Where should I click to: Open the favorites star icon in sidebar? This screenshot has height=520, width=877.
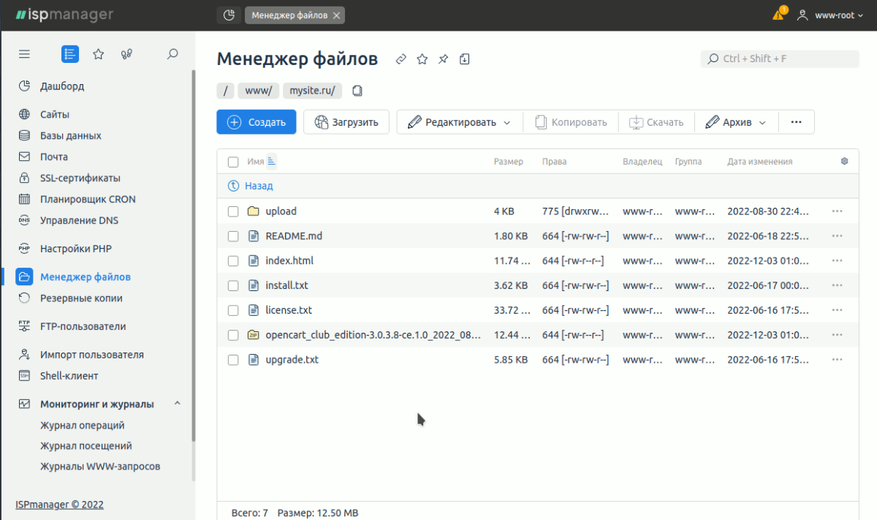[x=99, y=54]
